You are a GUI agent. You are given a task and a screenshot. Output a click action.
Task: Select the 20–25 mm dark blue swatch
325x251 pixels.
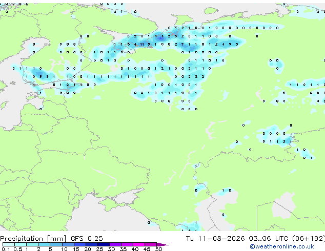pos(91,244)
